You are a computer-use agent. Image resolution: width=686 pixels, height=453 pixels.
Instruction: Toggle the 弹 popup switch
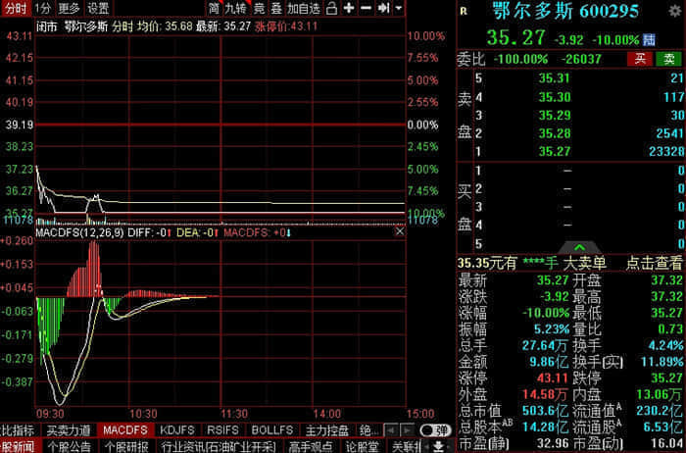click(434, 430)
